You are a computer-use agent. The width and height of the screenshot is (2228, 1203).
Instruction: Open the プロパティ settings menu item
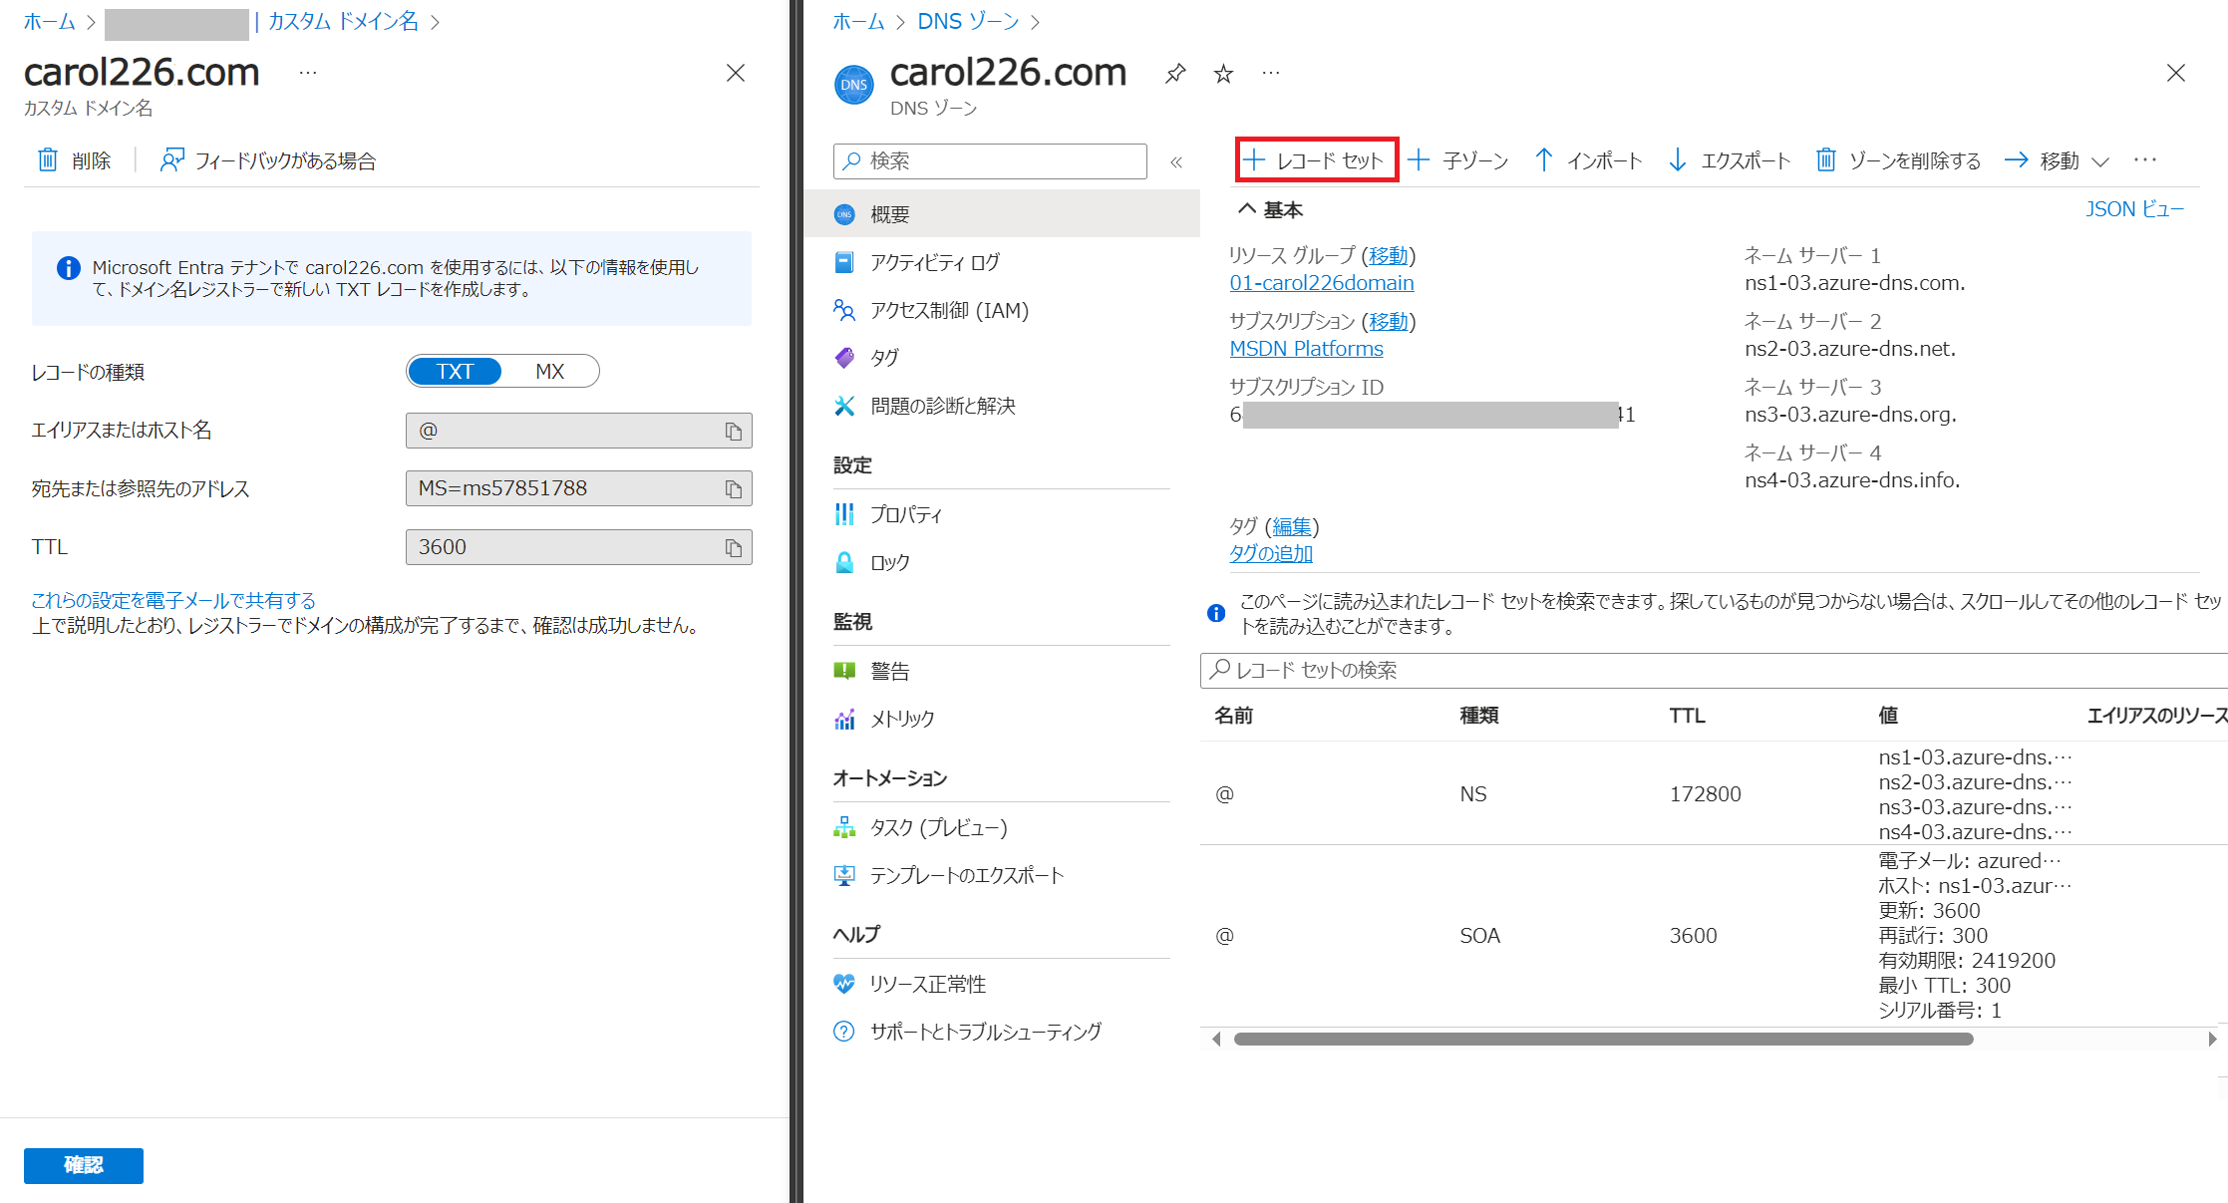pyautogui.click(x=905, y=514)
